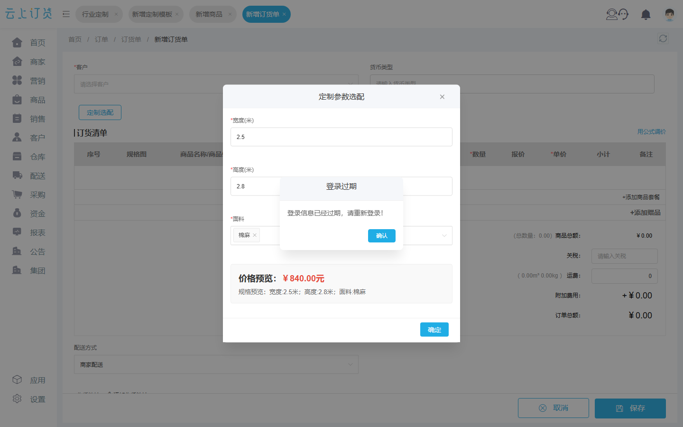The image size is (683, 427).
Task: Click the 高度(米) input field
Action: click(341, 186)
